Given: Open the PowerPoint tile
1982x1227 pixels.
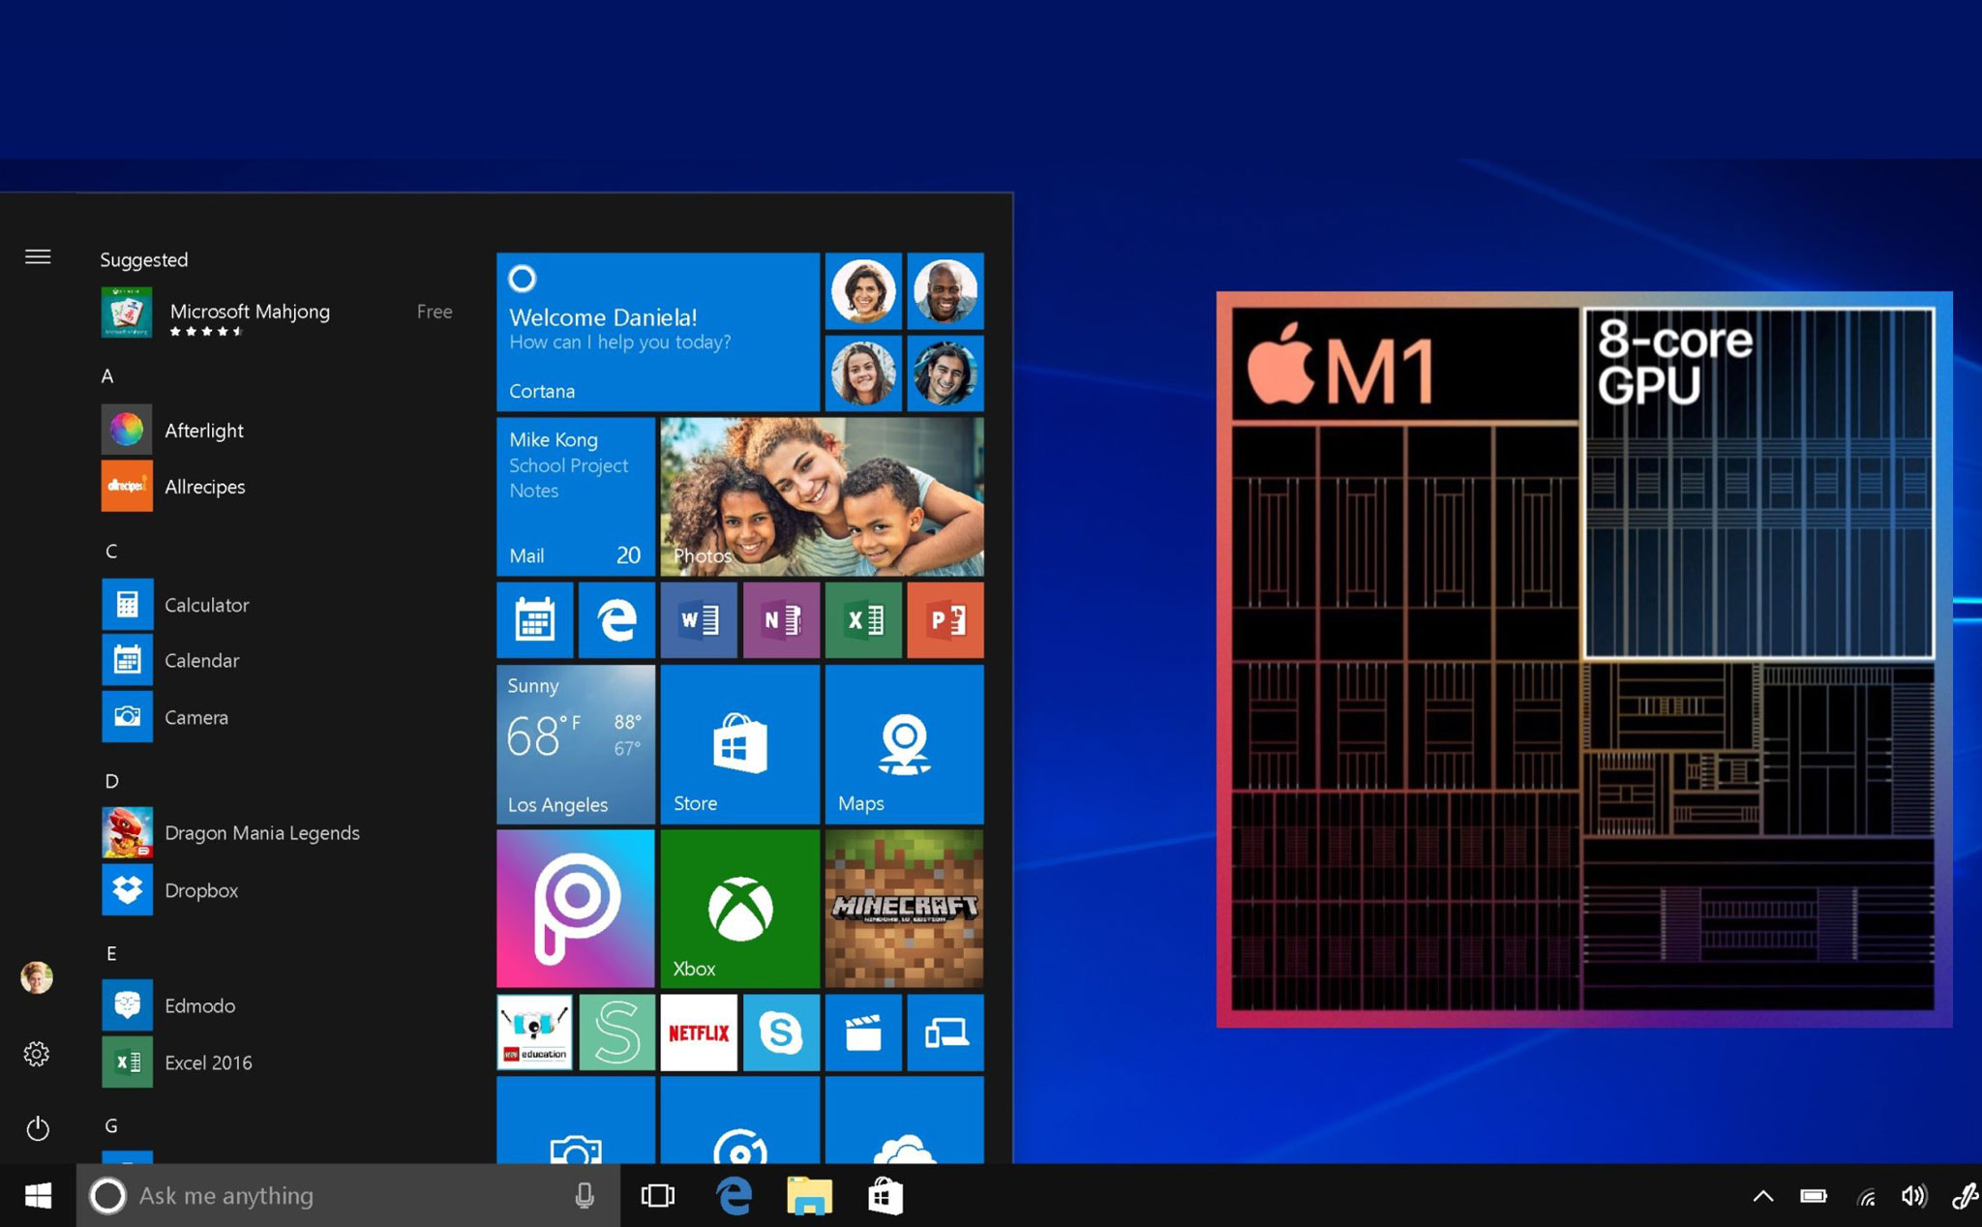Looking at the screenshot, I should pos(946,620).
